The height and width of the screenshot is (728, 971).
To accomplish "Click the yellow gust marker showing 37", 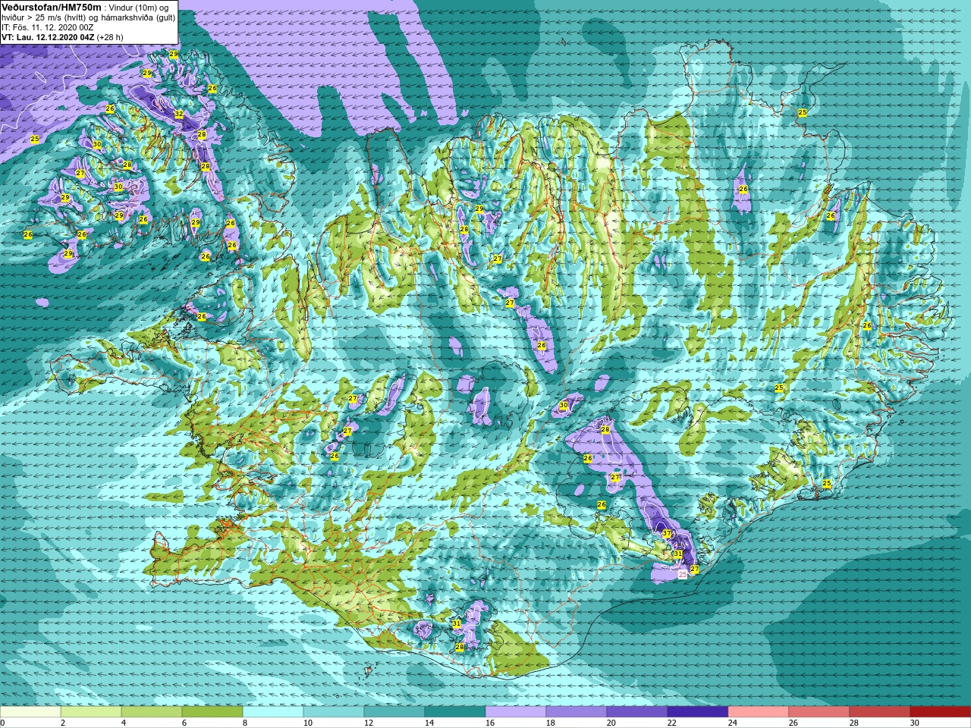I will click(667, 534).
